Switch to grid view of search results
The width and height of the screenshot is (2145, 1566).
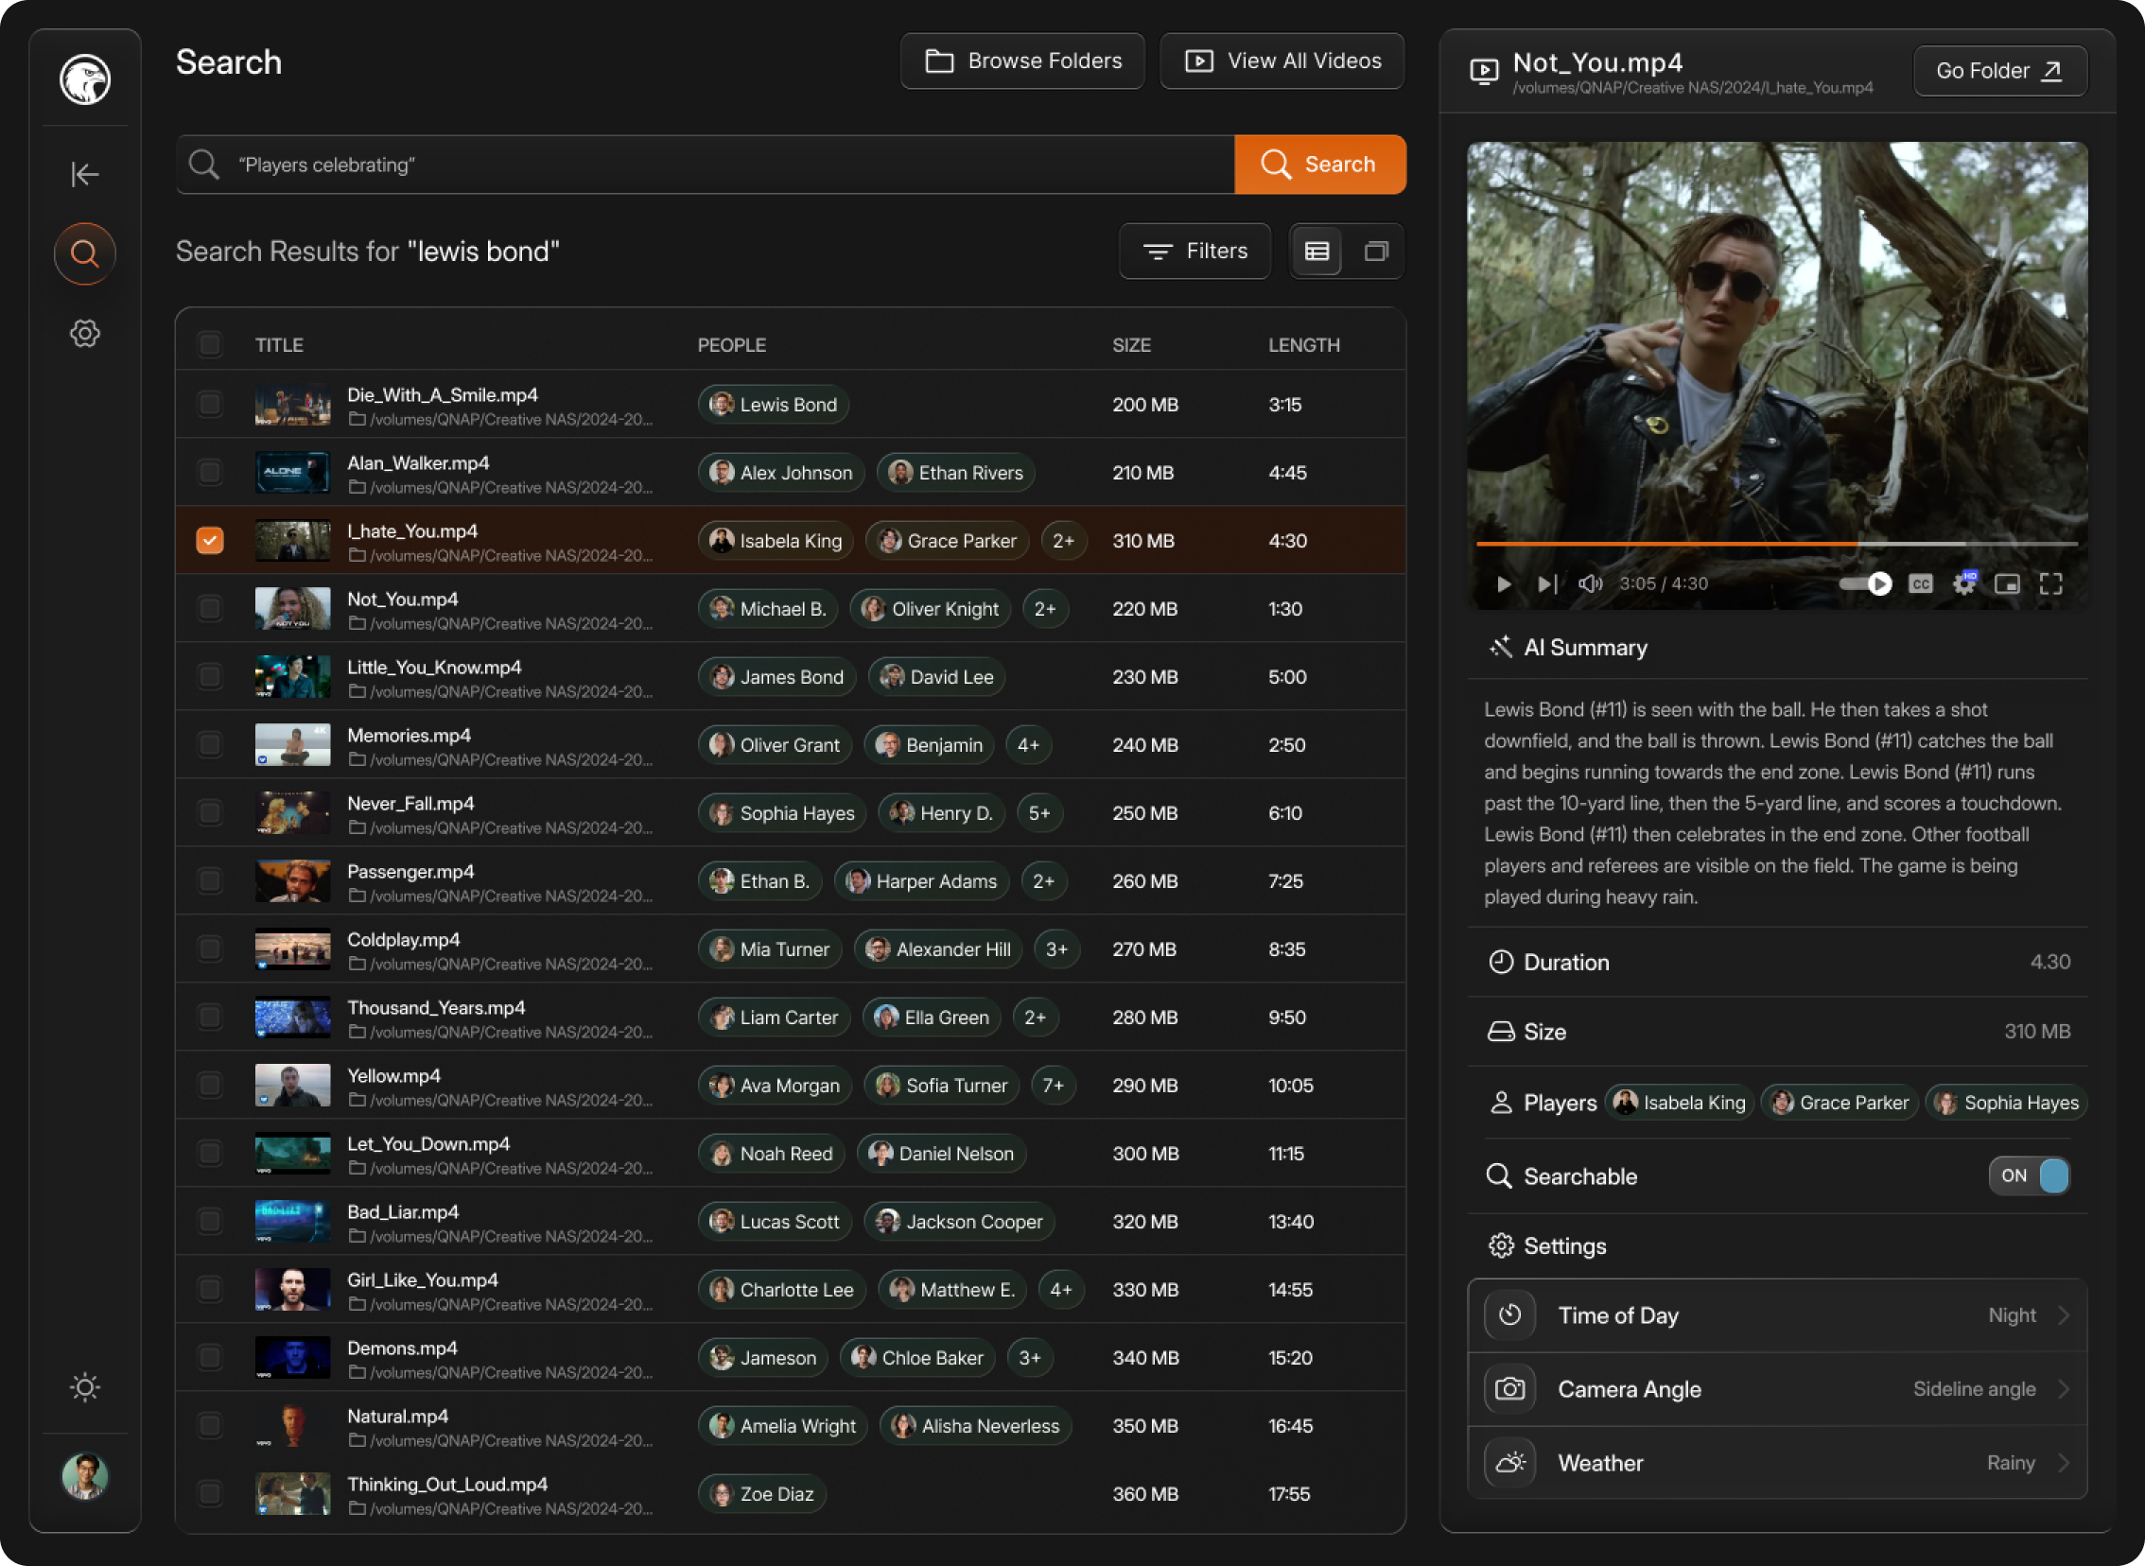tap(1375, 251)
